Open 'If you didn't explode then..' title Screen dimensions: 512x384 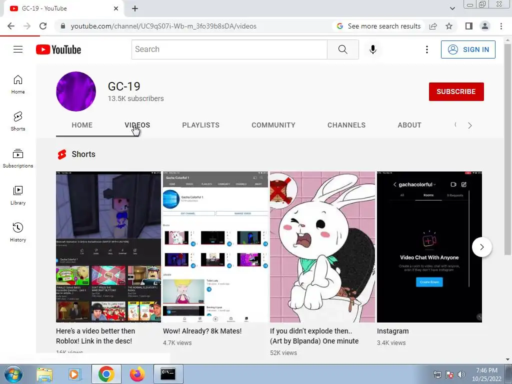tap(314, 336)
